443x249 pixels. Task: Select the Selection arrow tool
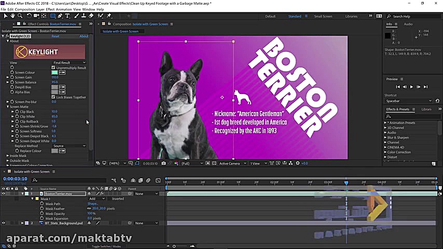(x=5, y=16)
